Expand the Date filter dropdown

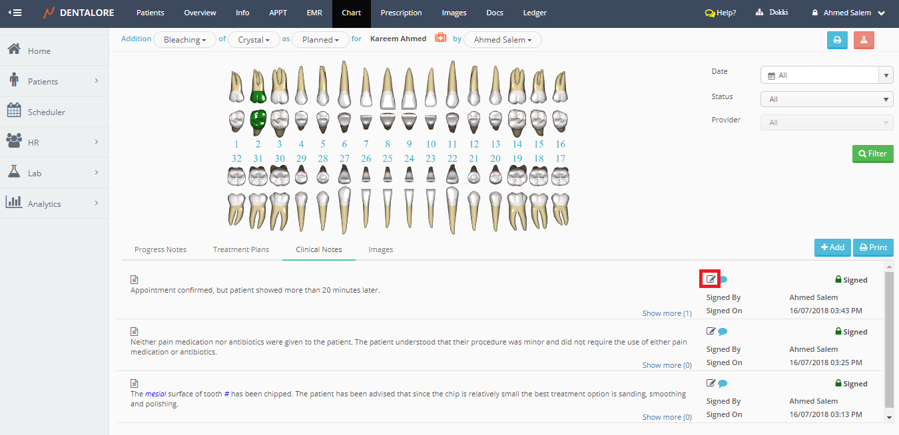(x=886, y=75)
